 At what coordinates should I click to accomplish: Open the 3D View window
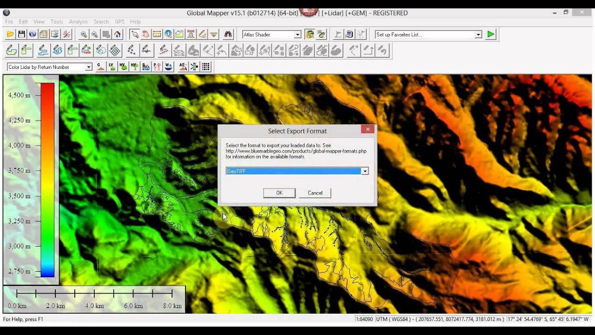349,34
